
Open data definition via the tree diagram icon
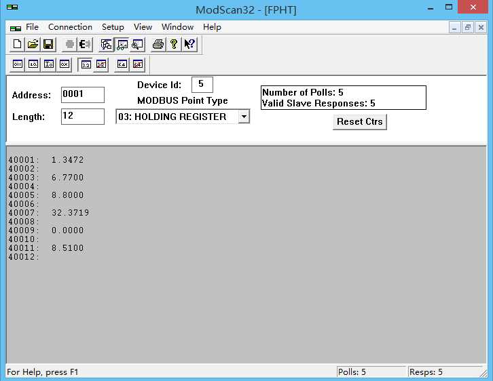[x=106, y=44]
